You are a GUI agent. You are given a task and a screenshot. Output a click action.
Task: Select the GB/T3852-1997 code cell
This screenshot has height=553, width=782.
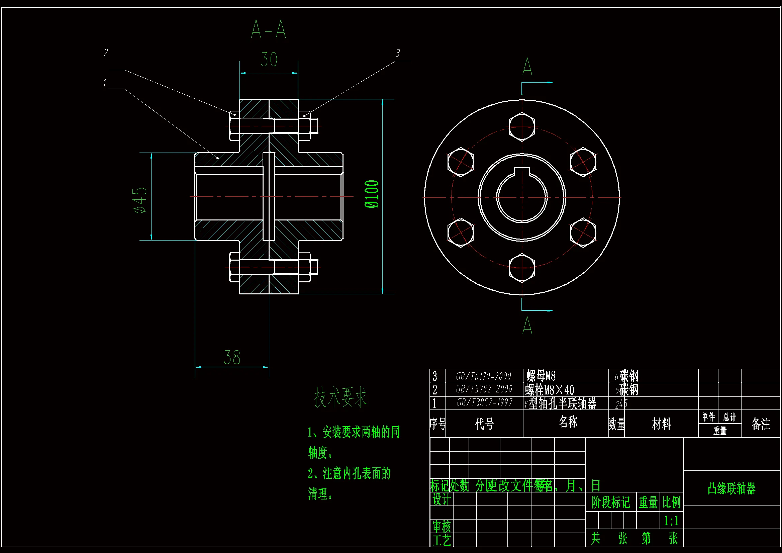tap(484, 403)
